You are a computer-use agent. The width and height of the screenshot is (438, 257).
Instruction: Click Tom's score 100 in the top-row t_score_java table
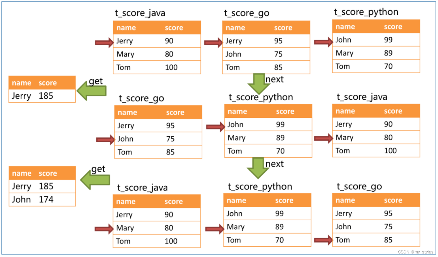coord(171,67)
